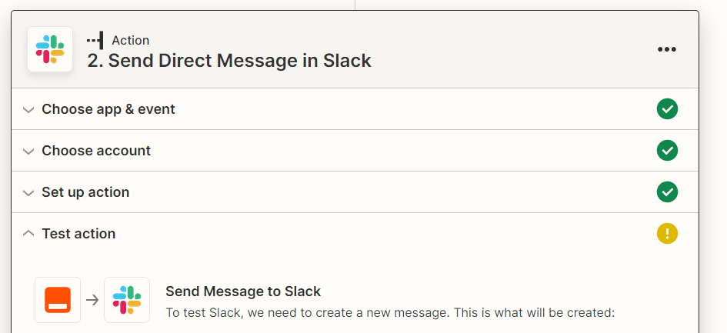Screen dimensions: 727x333
Task: Open the Choose app & event section
Action: pos(108,109)
